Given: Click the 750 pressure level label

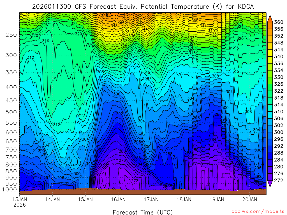Looking at the screenshot, I should tap(11, 157).
